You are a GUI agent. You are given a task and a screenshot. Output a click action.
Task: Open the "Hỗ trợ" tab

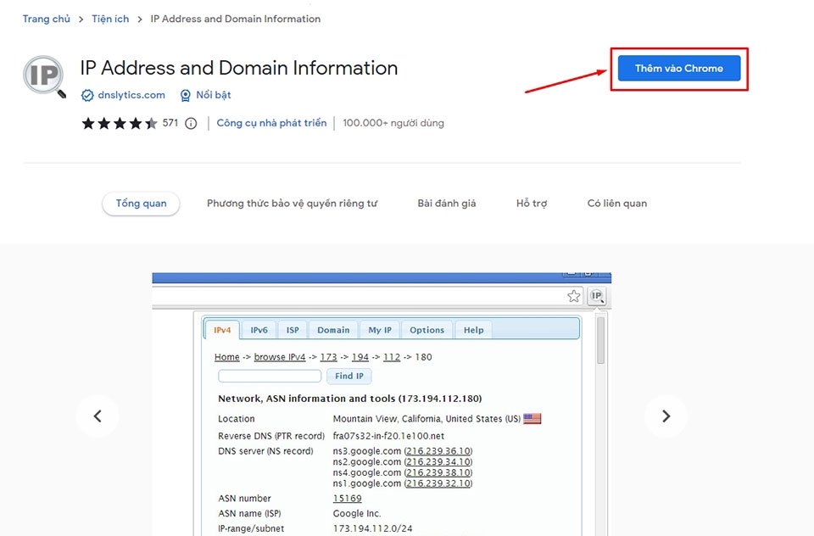click(531, 203)
